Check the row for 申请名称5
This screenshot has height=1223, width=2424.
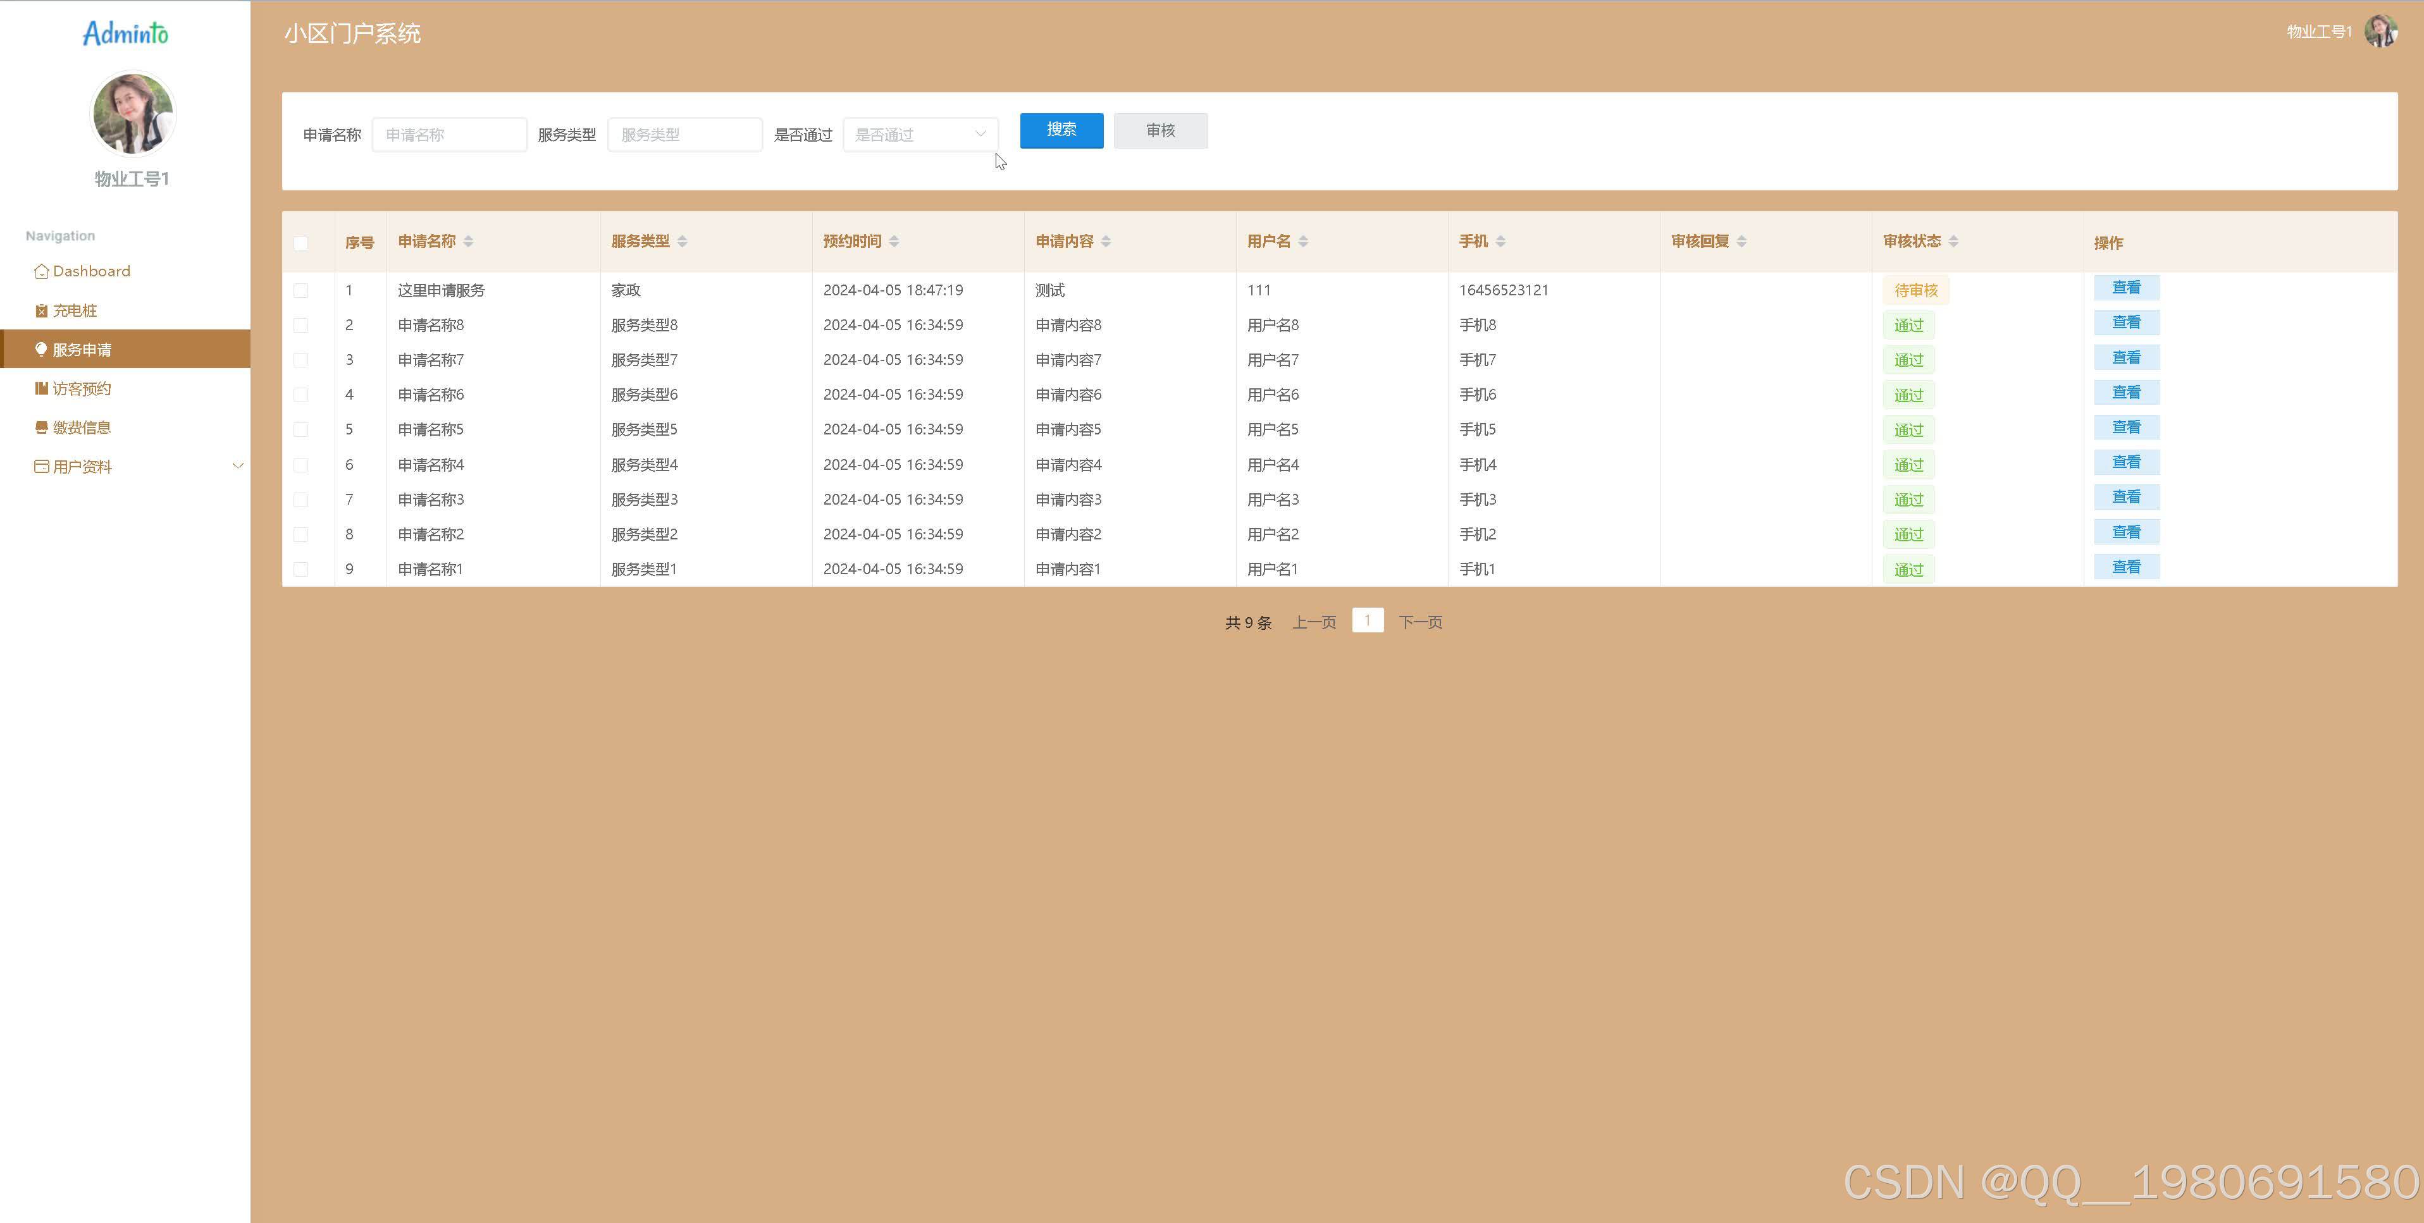pyautogui.click(x=301, y=430)
